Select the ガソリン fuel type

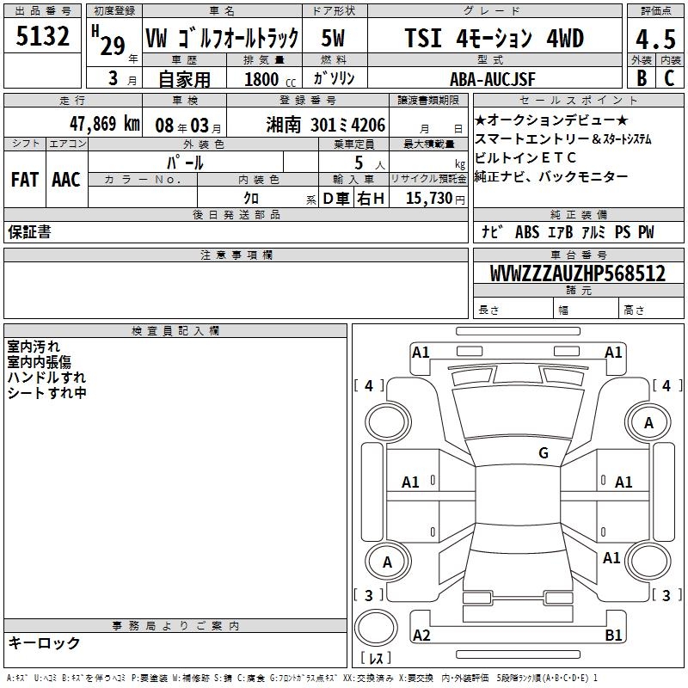click(x=334, y=78)
